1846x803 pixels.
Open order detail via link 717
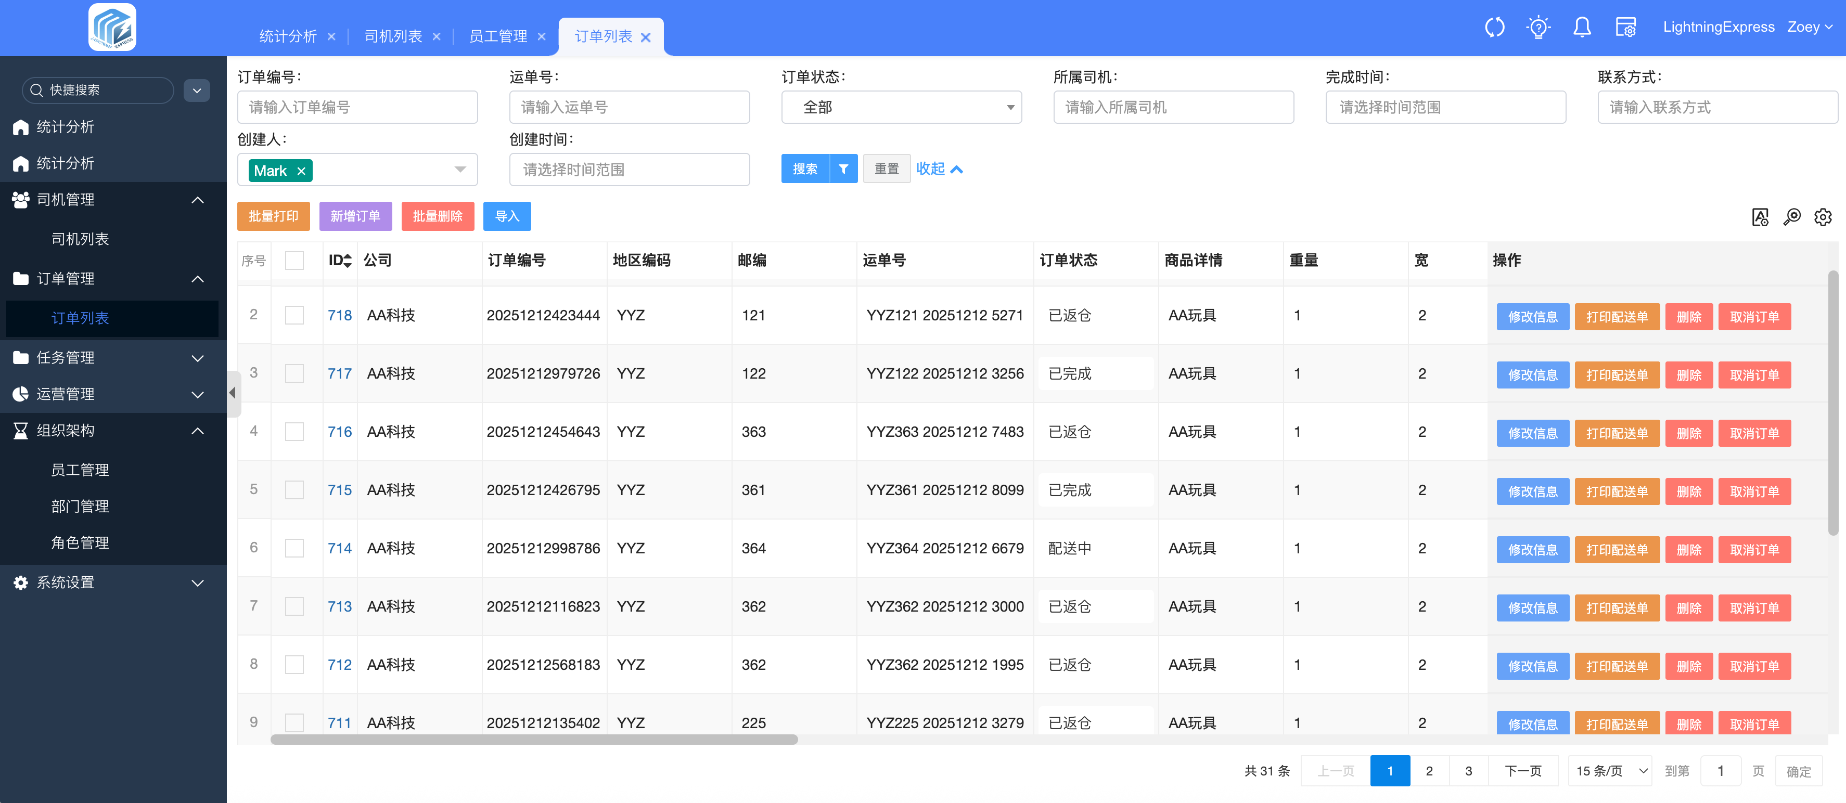pos(340,373)
